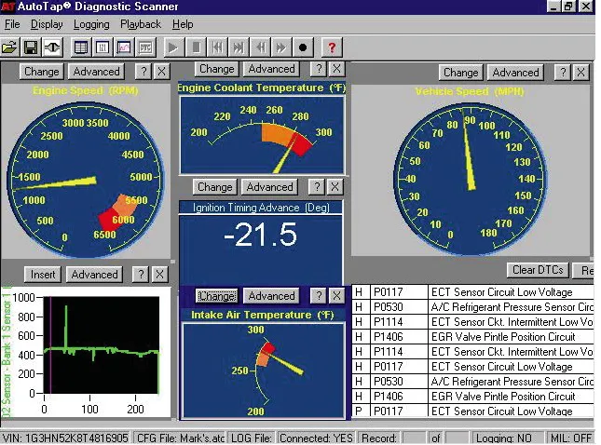Screen dimensions: 601x445
Task: Click the Save floppy disk icon
Action: [x=31, y=47]
